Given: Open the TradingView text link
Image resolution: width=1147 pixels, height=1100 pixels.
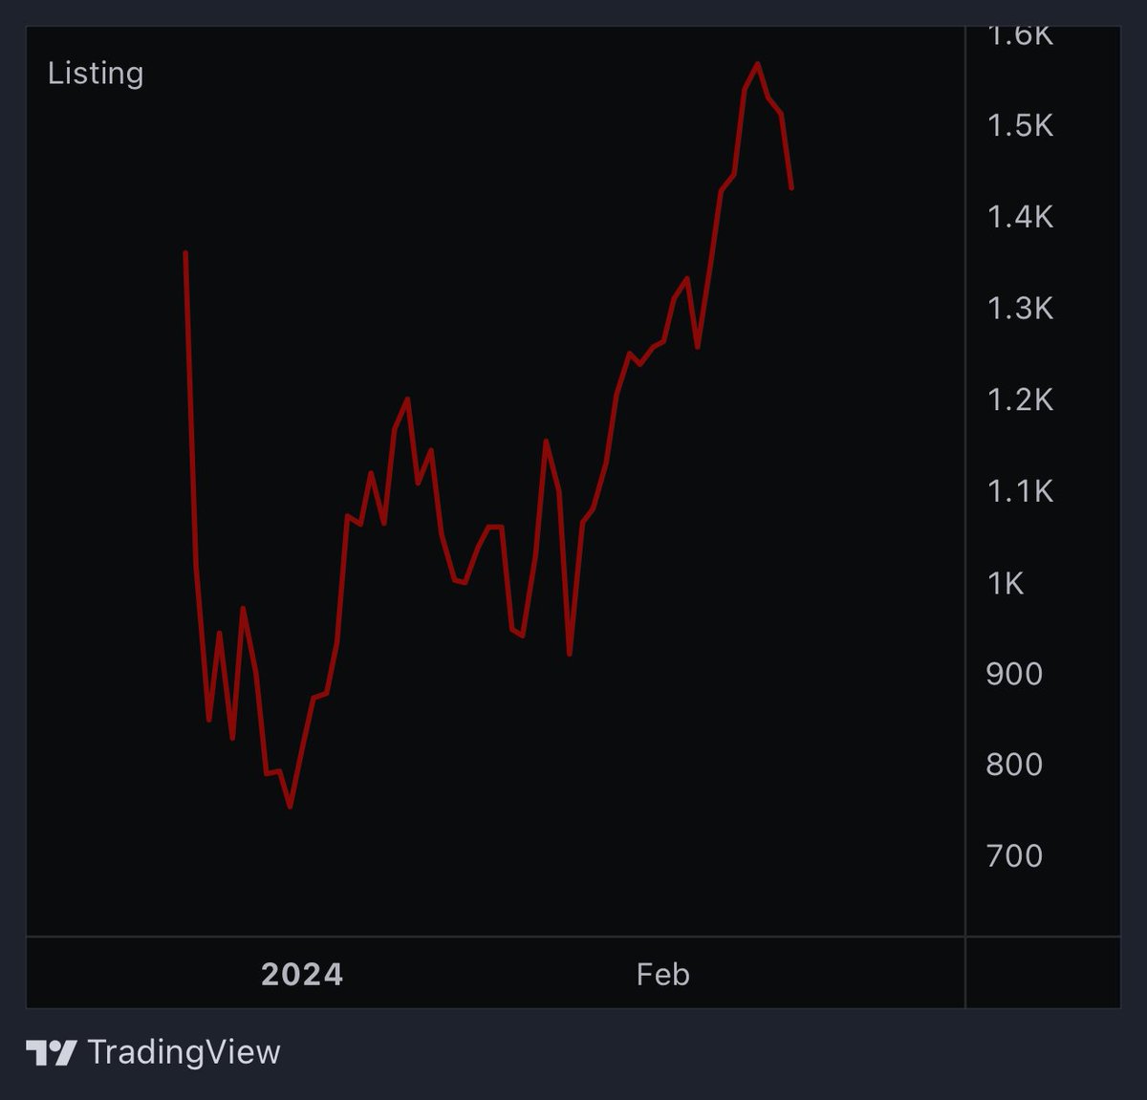Looking at the screenshot, I should [184, 1052].
